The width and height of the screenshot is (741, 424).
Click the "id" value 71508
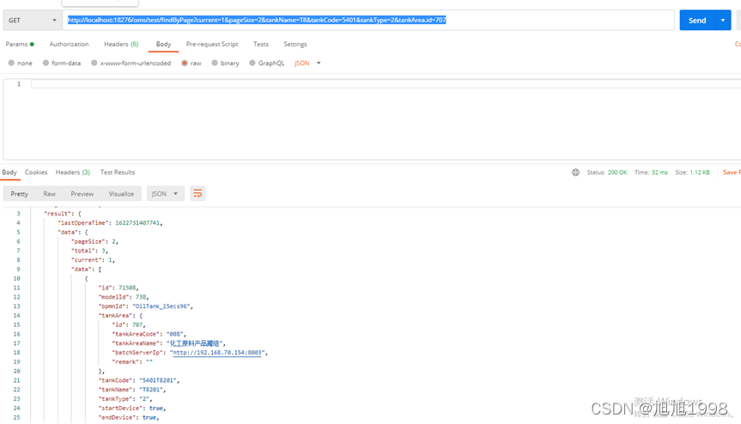127,288
